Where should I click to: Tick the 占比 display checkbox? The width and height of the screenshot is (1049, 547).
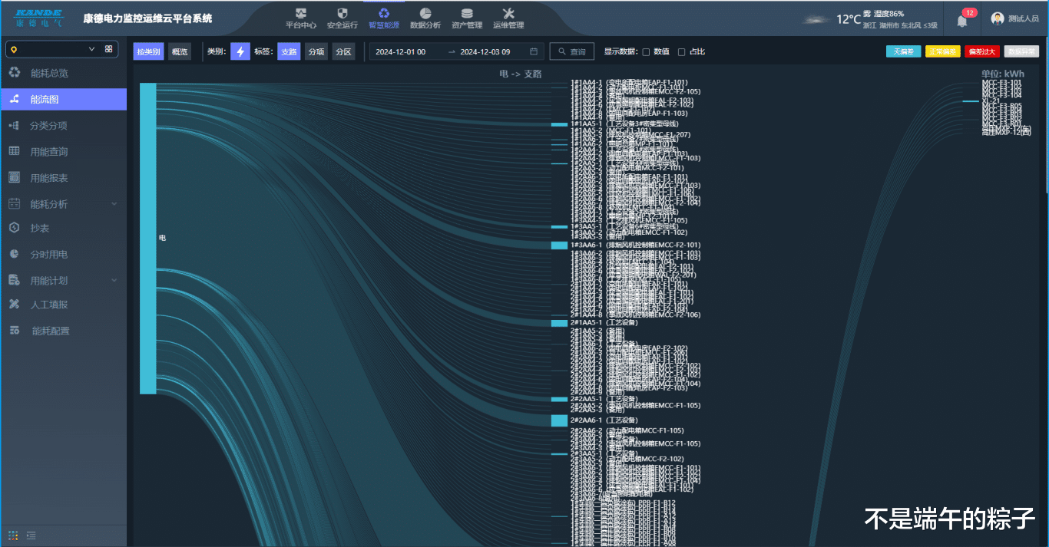coord(681,52)
